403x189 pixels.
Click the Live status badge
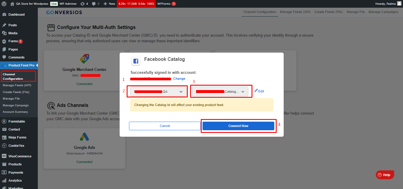[x=54, y=4]
